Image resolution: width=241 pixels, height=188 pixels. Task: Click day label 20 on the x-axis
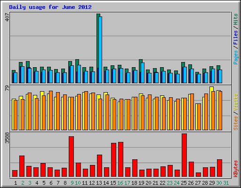click(148, 183)
